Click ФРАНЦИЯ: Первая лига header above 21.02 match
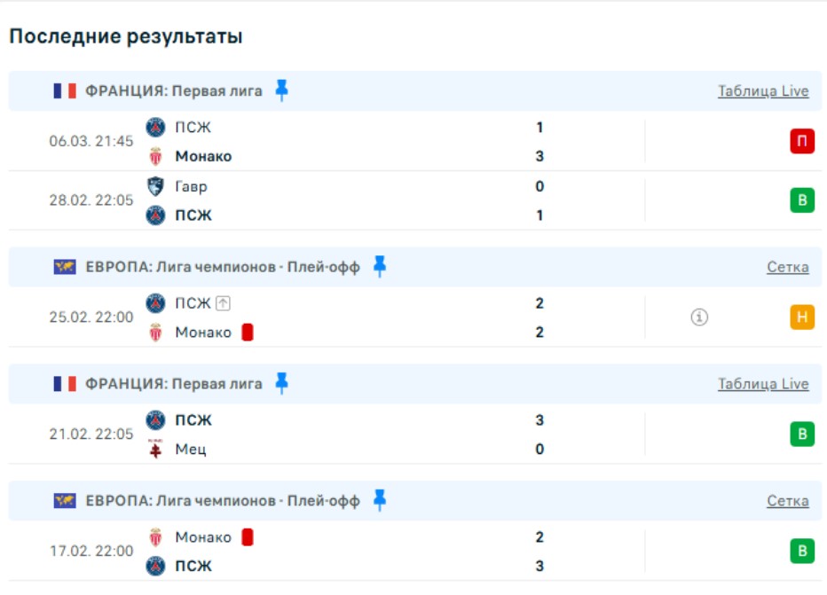The image size is (827, 595). [174, 384]
